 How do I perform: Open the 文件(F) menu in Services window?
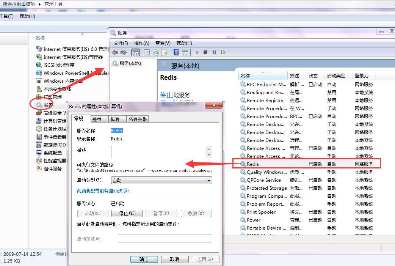click(x=121, y=43)
